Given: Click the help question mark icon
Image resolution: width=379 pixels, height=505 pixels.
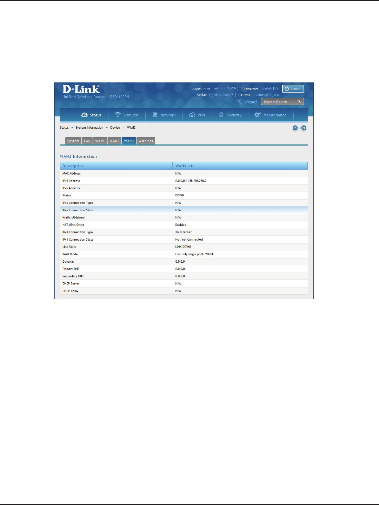Looking at the screenshot, I should coord(295,128).
